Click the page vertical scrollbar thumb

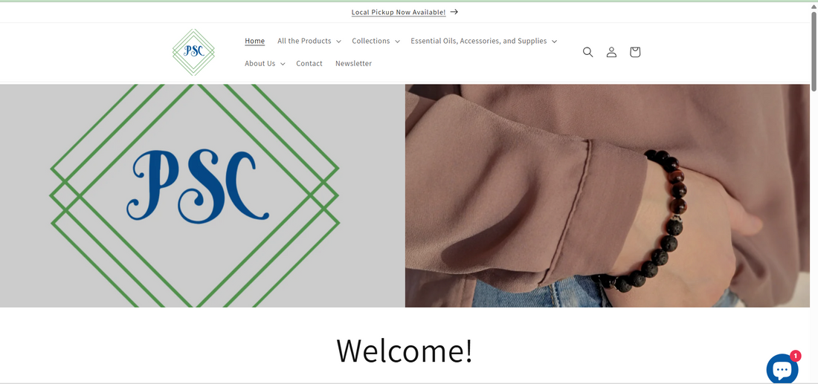tap(814, 50)
